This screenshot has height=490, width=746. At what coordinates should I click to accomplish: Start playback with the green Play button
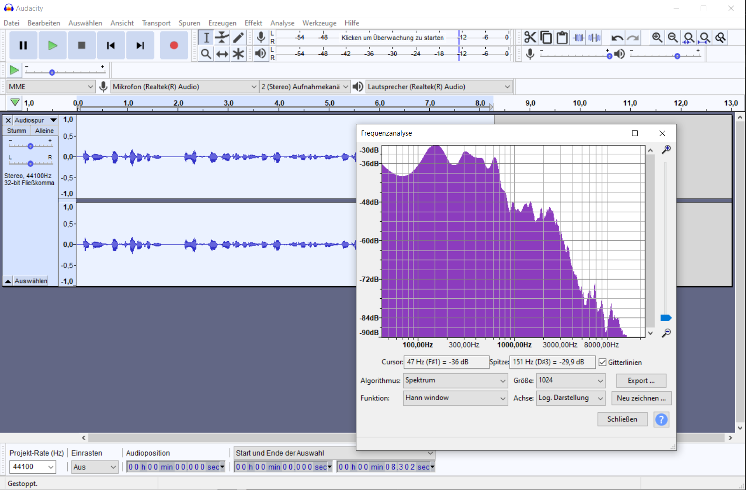[x=52, y=45]
